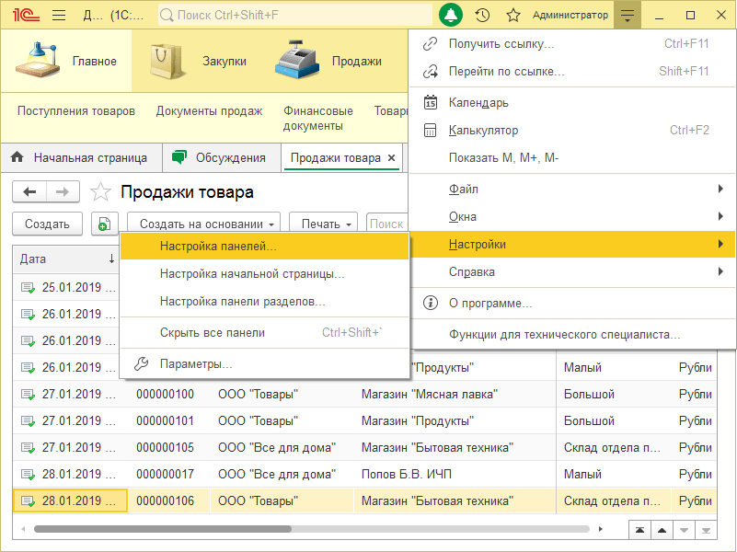Open the hamburger functions menu
Image resolution: width=737 pixels, height=552 pixels.
[x=59, y=15]
